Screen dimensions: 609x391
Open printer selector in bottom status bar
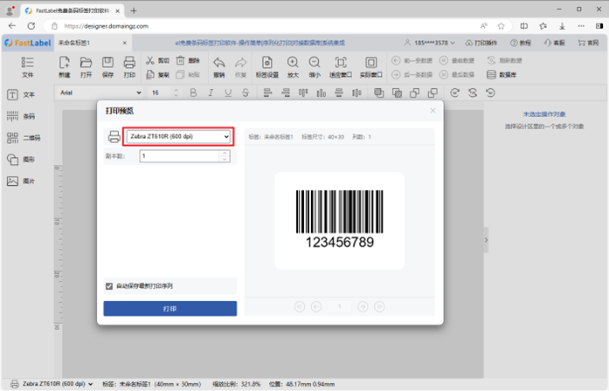click(x=55, y=383)
